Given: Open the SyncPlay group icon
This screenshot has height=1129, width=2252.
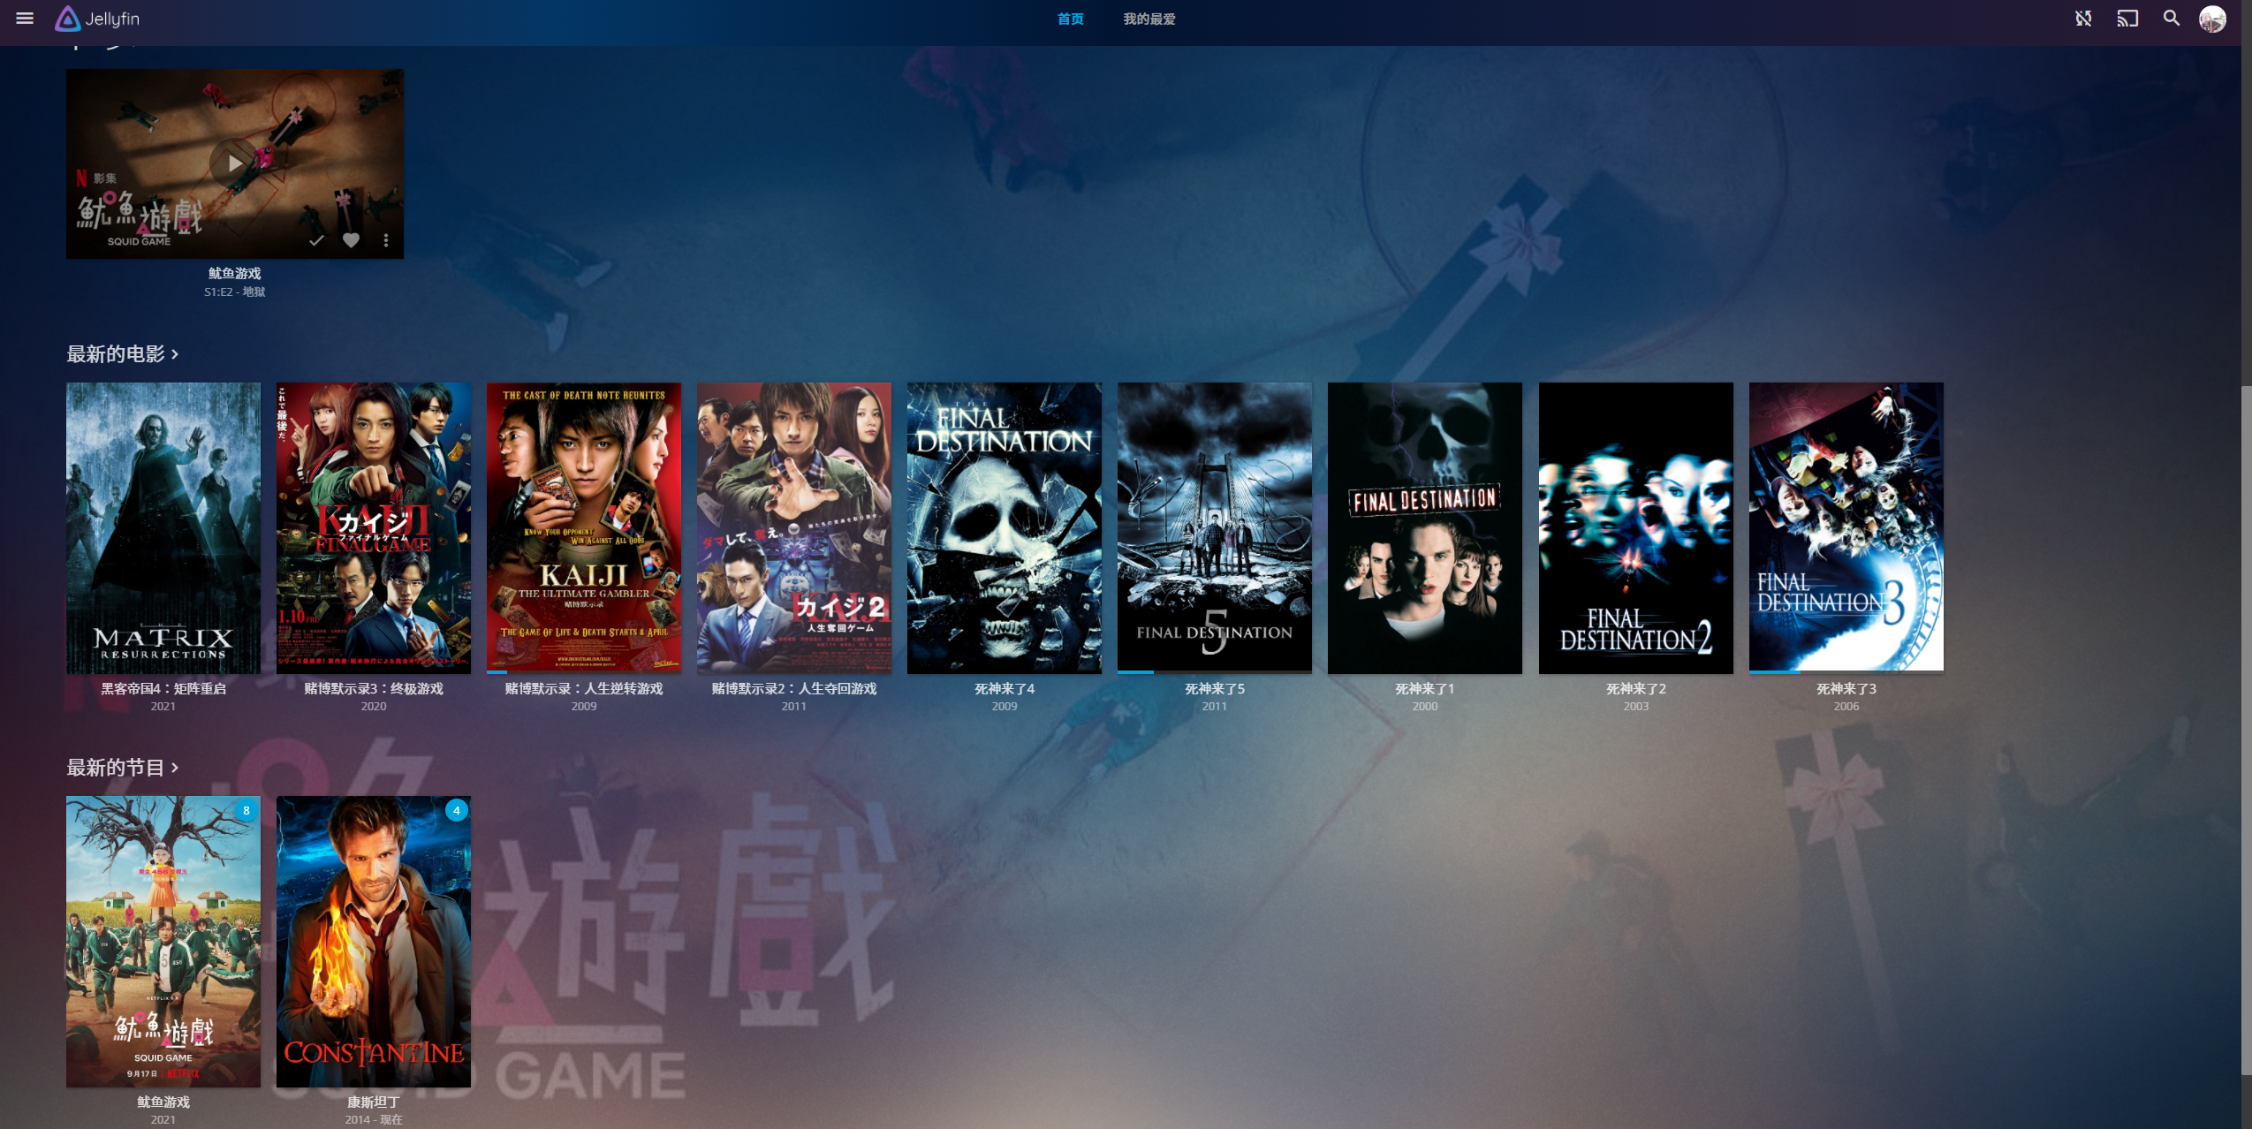Looking at the screenshot, I should [x=2083, y=19].
